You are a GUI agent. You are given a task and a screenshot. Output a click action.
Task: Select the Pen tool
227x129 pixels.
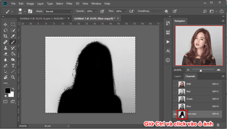6,65
